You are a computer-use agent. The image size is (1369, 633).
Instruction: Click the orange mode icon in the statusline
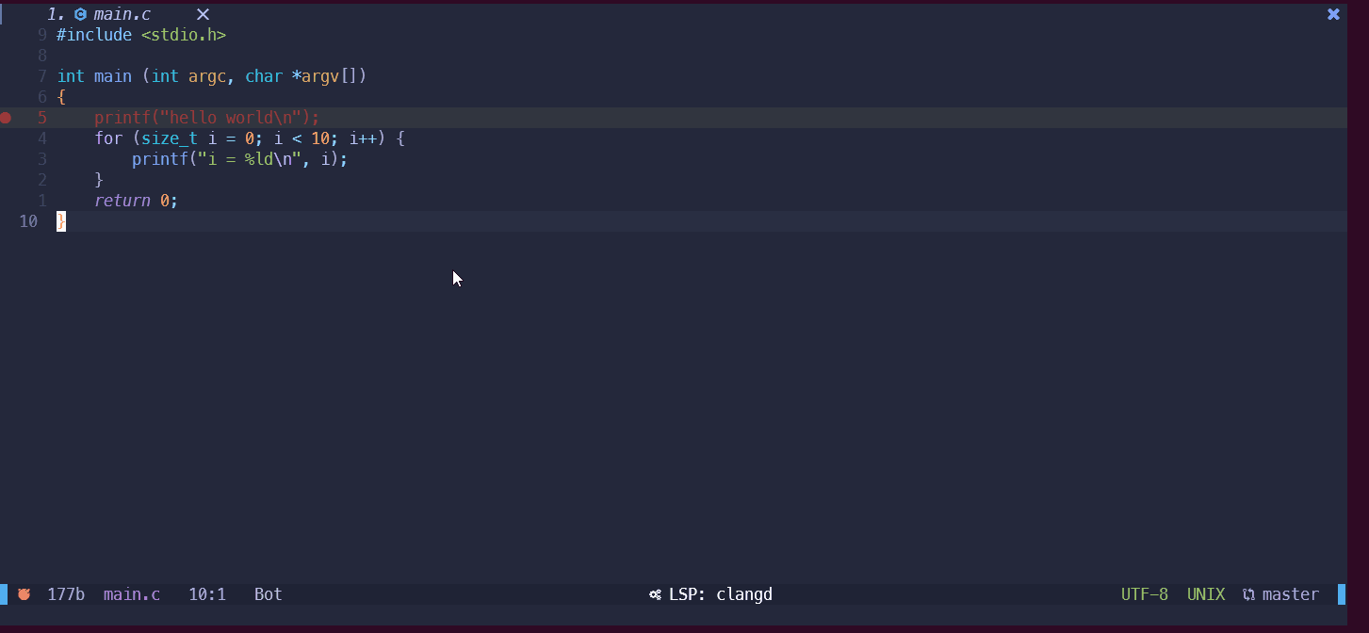pyautogui.click(x=24, y=594)
